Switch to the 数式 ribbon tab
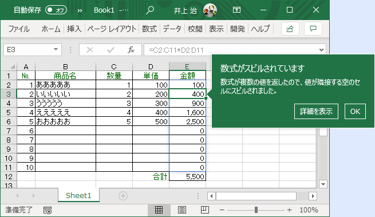Viewport: 375px width, 217px height. [x=149, y=29]
